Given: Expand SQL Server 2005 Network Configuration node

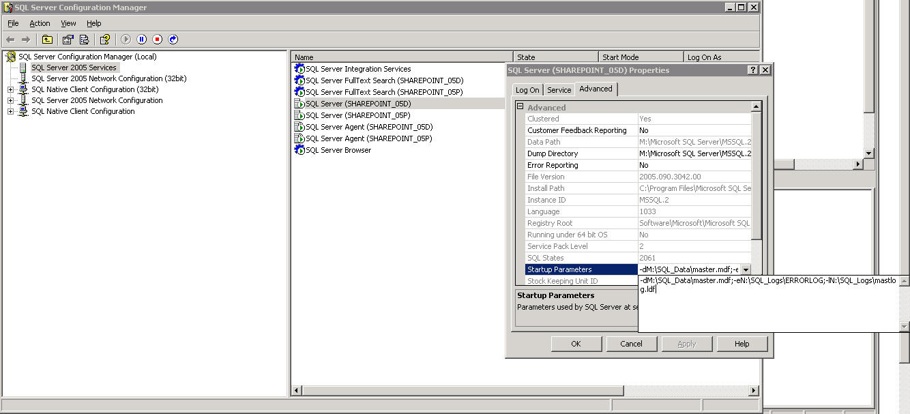Looking at the screenshot, I should (x=10, y=100).
